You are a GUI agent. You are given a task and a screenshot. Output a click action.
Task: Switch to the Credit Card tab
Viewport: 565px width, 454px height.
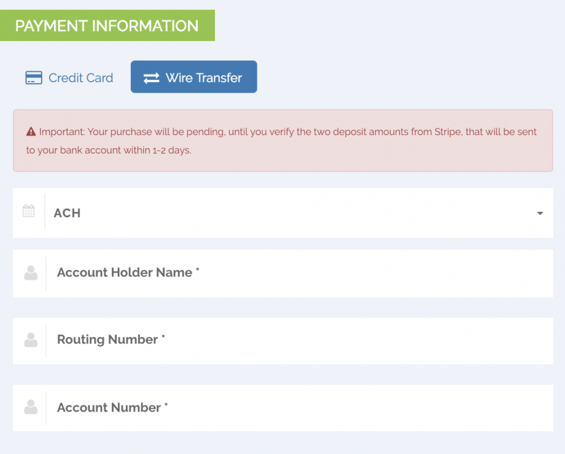69,78
